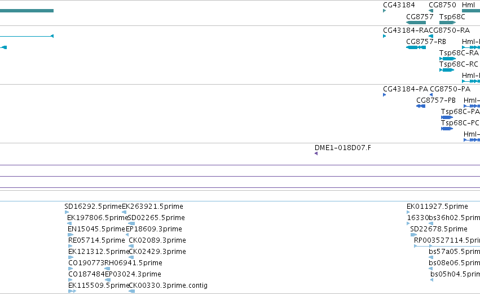This screenshot has height=294, width=480.
Task: Click the RH06941.5prime EST label
Action: pos(134,263)
